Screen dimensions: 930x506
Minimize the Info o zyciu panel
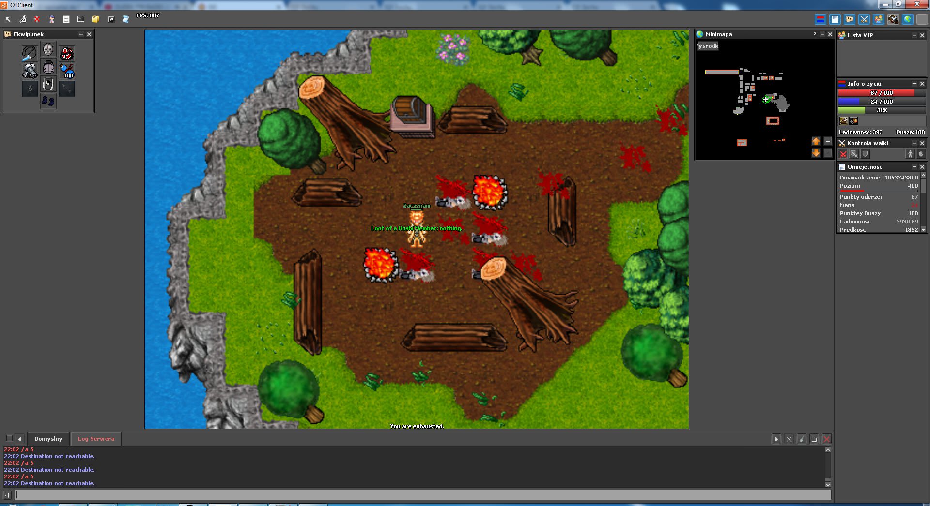coord(914,84)
